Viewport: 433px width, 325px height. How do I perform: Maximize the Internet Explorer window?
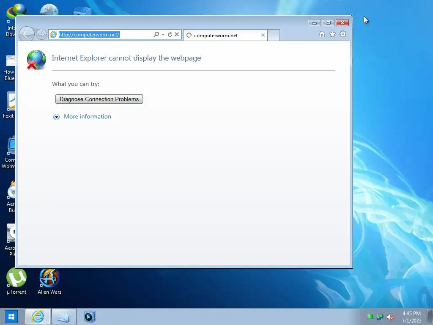[x=328, y=23]
